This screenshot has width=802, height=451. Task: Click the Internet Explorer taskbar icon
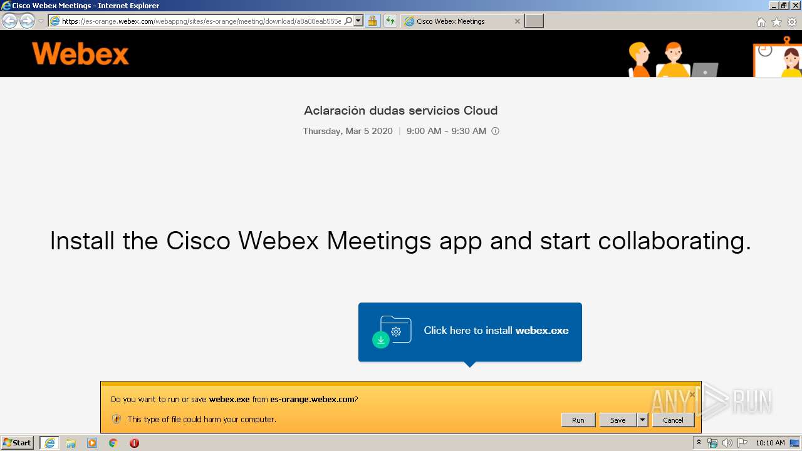(49, 443)
